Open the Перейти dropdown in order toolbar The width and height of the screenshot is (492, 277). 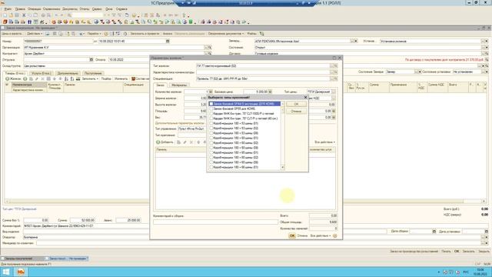tap(94, 34)
